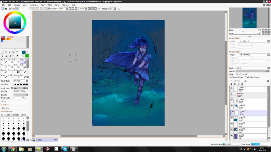This screenshot has width=271, height=152.
Task: Open Skype from the Windows taskbar
Action: tap(65, 149)
